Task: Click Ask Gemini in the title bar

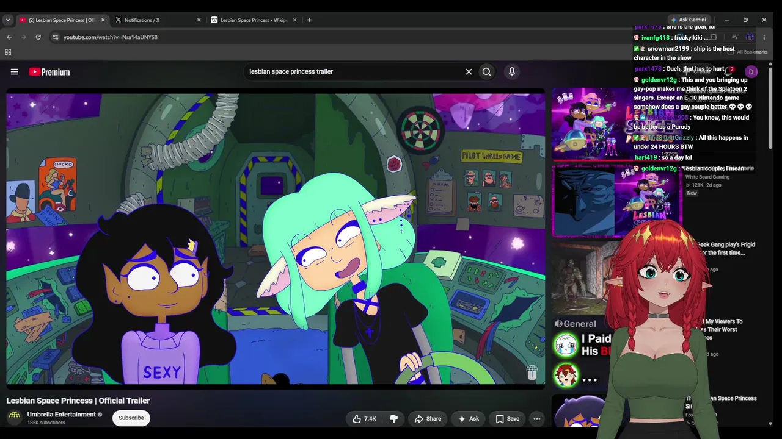Action: pos(689,20)
